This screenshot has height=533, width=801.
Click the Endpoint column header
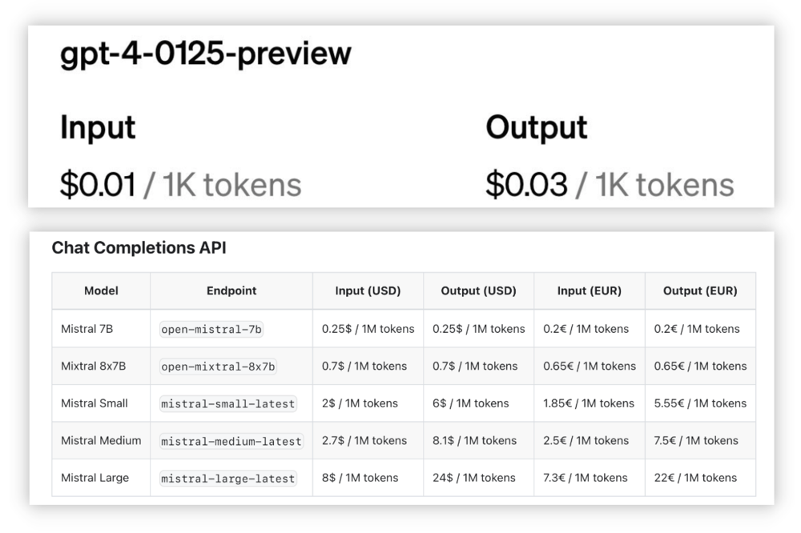[231, 291]
